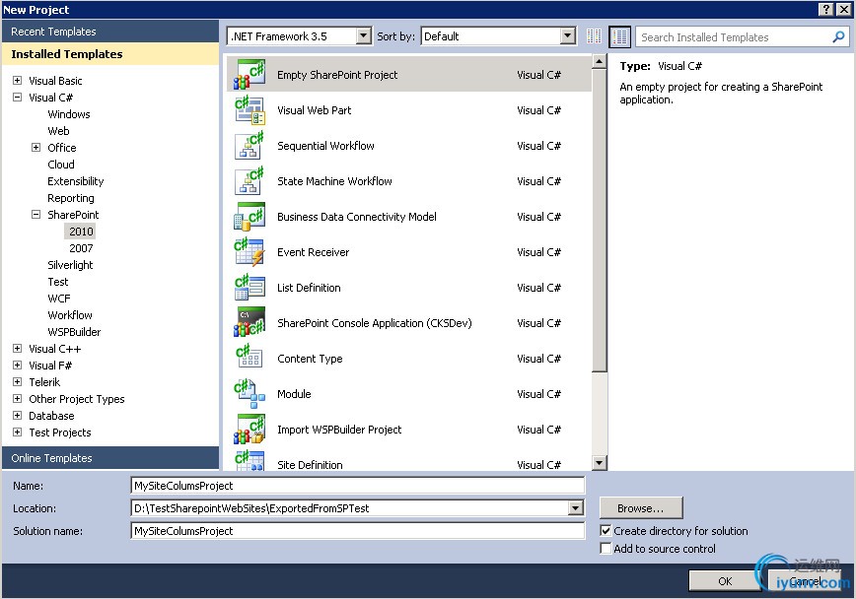Focus the Name input field

(x=358, y=486)
